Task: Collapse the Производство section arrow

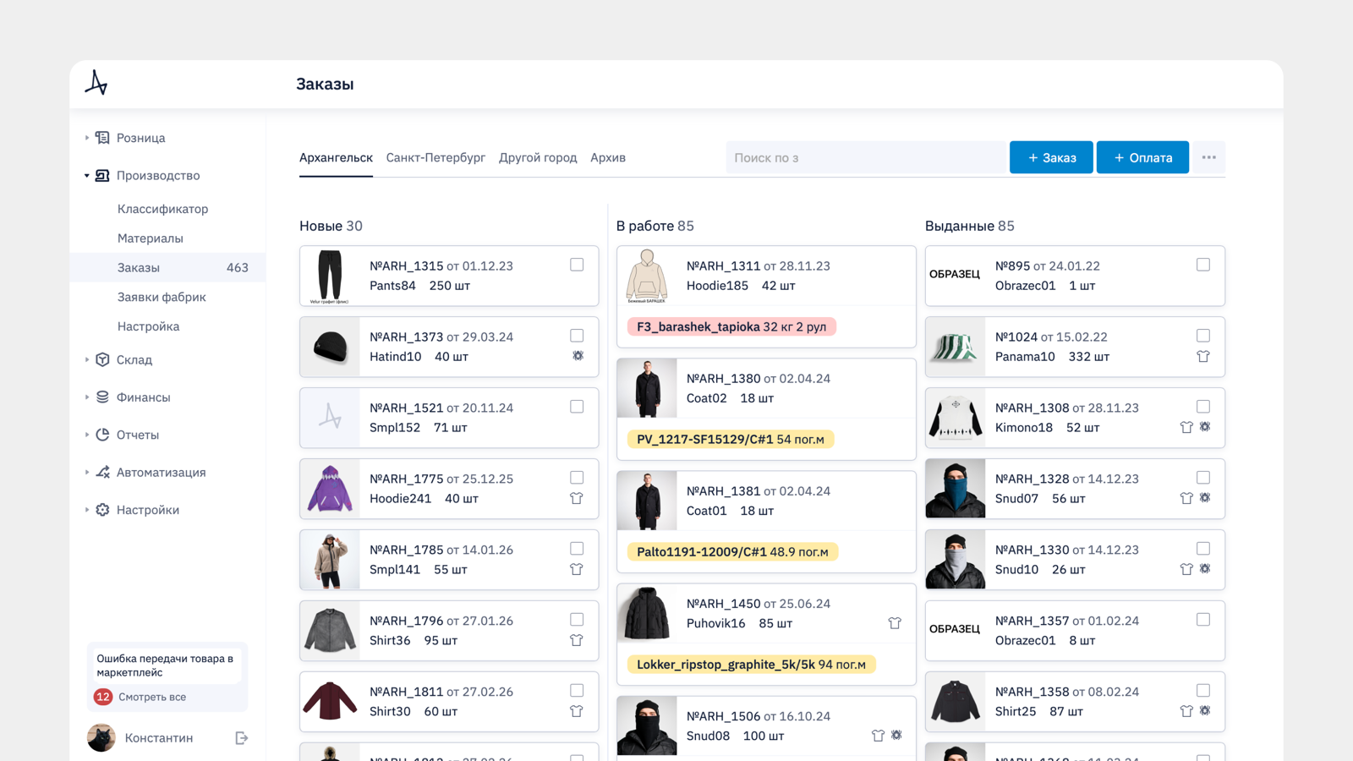Action: [x=86, y=176]
